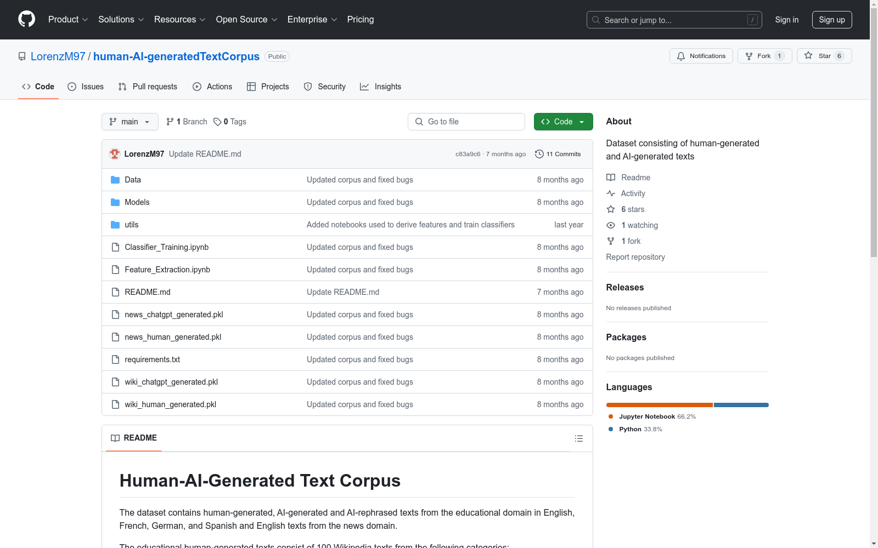Viewport: 878px width, 548px height.
Task: Select the README tab heading
Action: coord(134,438)
